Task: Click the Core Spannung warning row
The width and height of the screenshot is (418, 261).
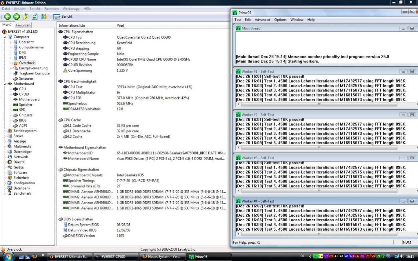Action: (x=144, y=70)
